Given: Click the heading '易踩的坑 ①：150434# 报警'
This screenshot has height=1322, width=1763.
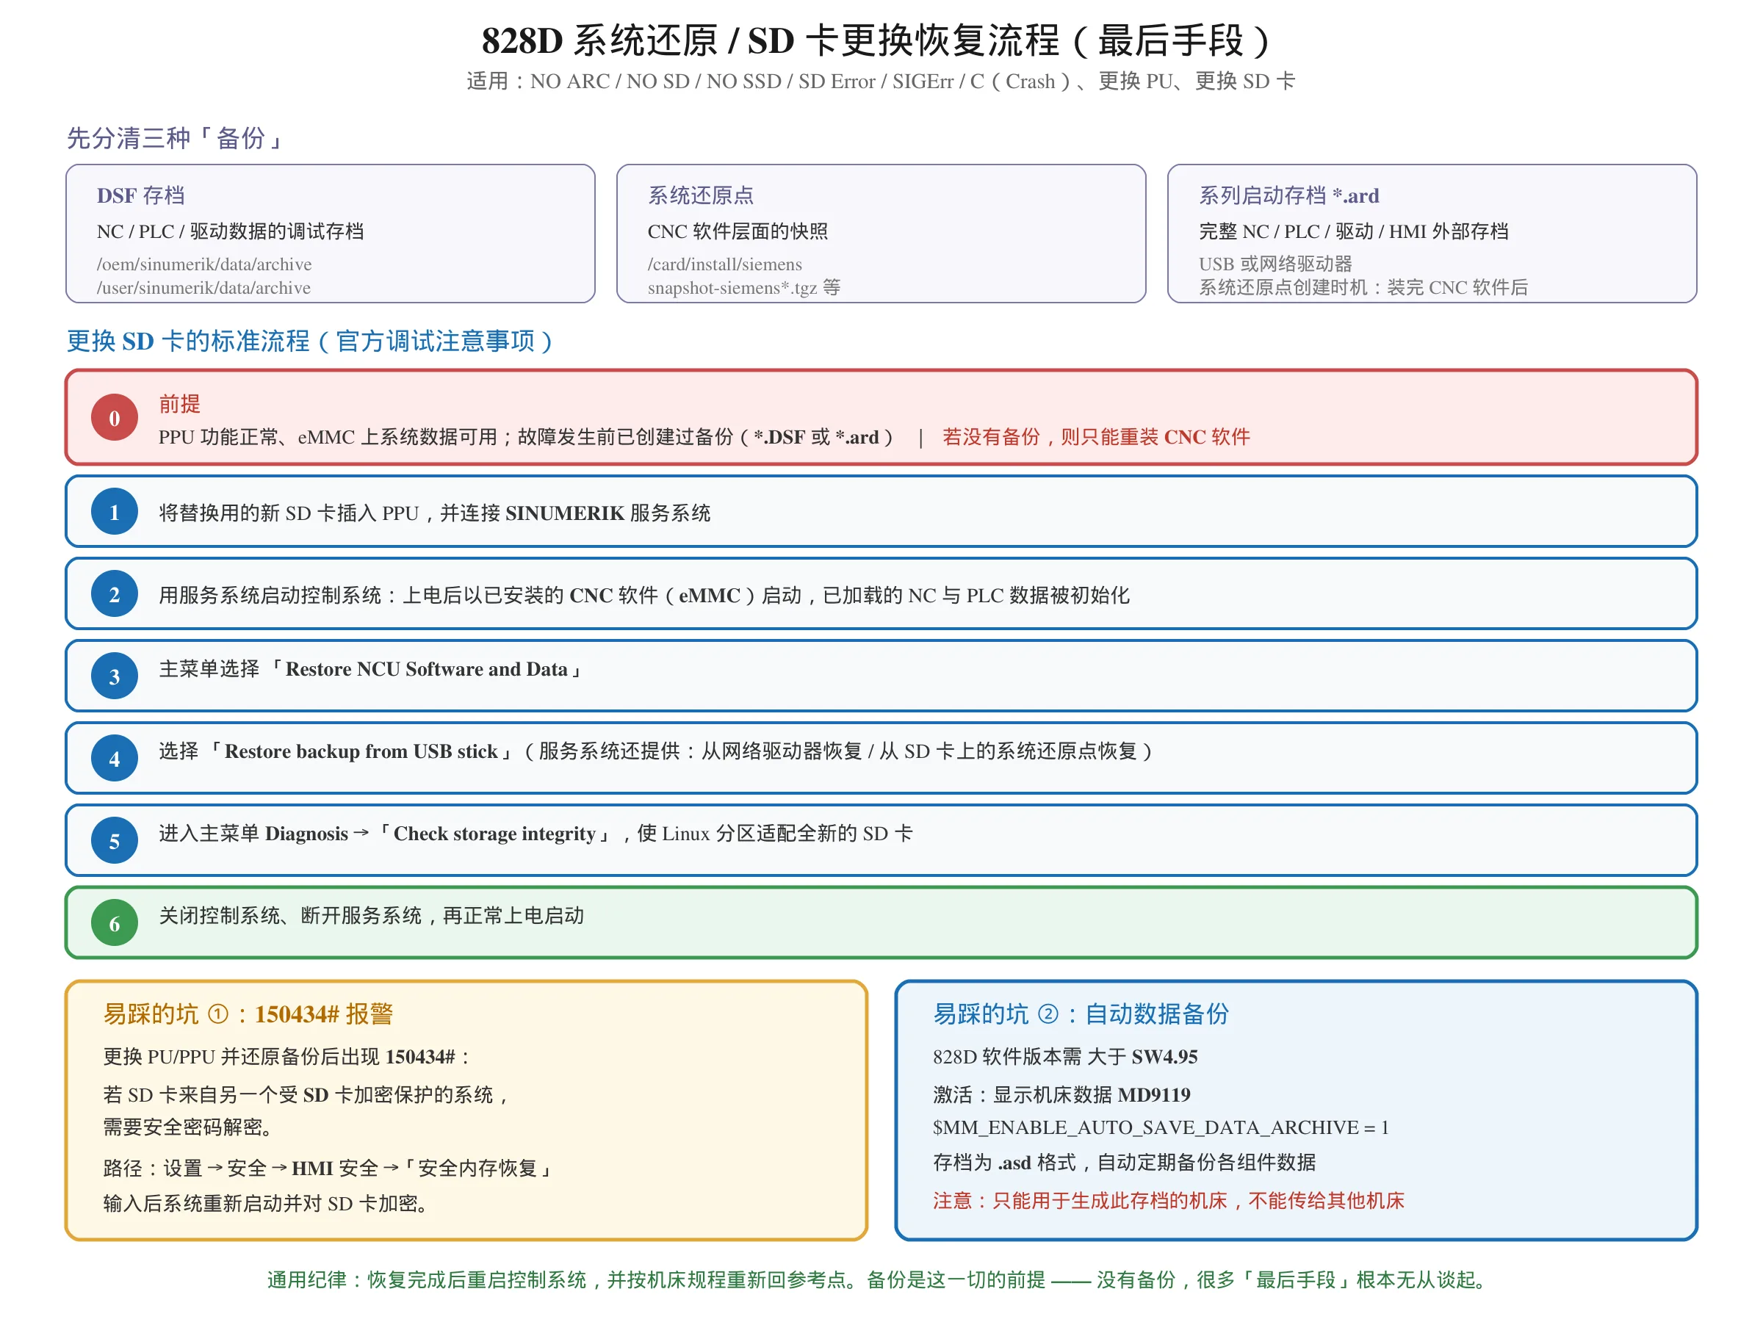Looking at the screenshot, I should pyautogui.click(x=248, y=1014).
